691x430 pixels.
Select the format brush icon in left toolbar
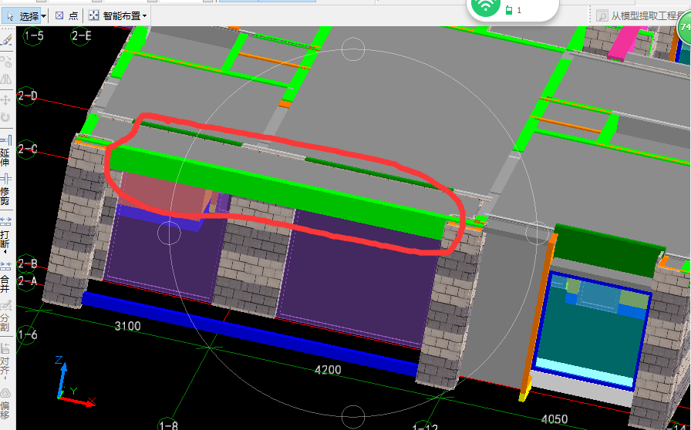6,40
